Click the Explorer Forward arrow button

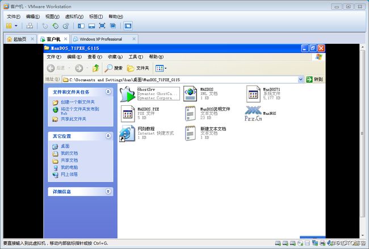tap(79, 68)
